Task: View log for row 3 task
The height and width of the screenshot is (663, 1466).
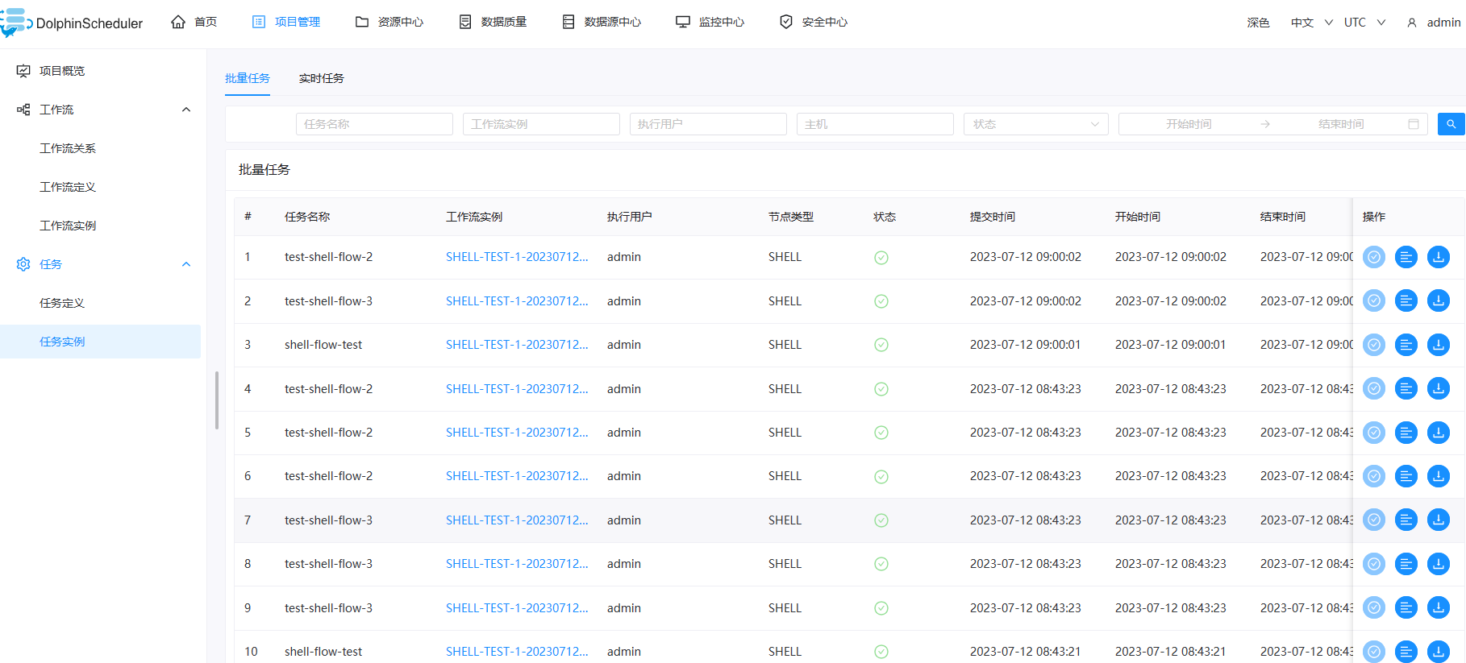Action: click(x=1406, y=345)
